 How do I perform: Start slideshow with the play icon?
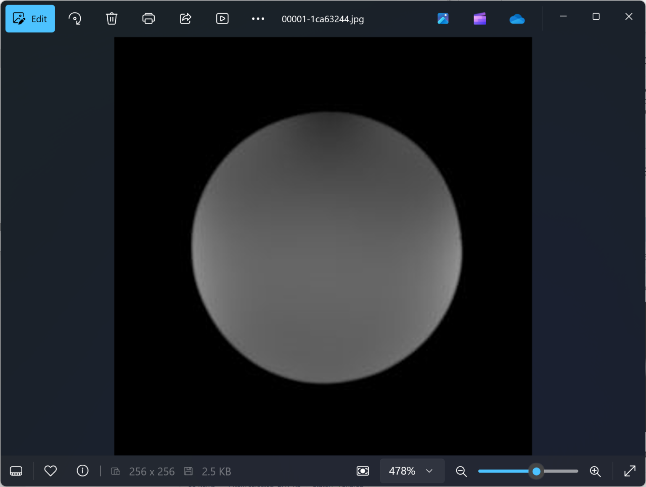coord(222,19)
